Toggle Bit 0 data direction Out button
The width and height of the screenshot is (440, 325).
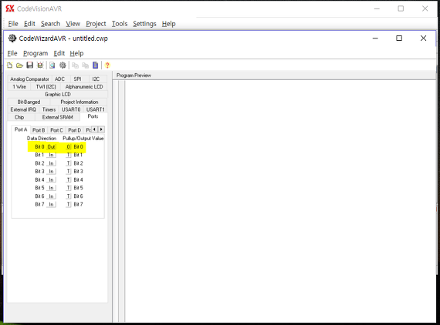(x=51, y=146)
